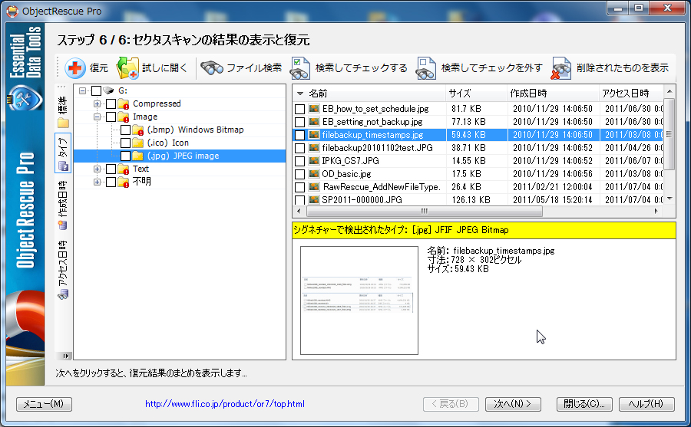Click the 削除されたものを表示 icon
This screenshot has height=427, width=691.
(x=561, y=68)
